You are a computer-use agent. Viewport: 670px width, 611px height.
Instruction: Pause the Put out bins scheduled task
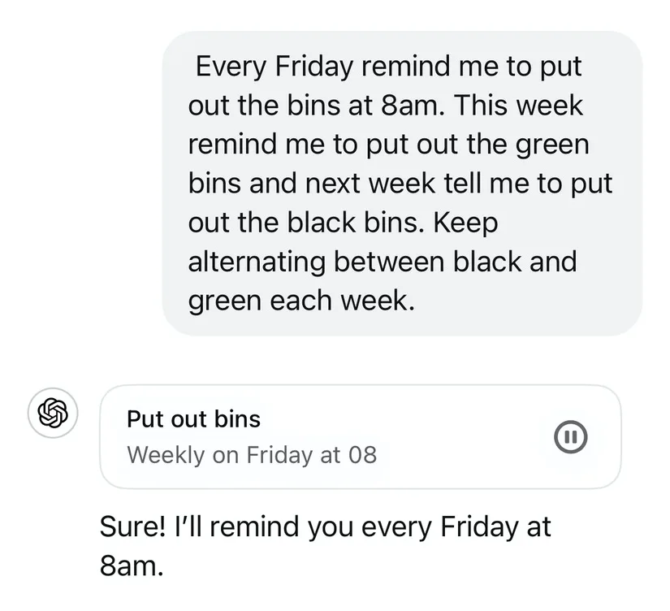click(x=570, y=437)
